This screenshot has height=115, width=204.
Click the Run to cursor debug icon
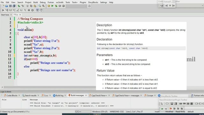pyautogui.click(x=7, y=10)
